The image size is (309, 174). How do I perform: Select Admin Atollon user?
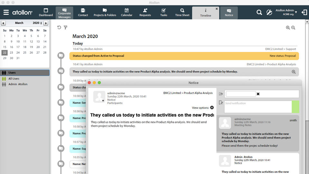coord(18,84)
